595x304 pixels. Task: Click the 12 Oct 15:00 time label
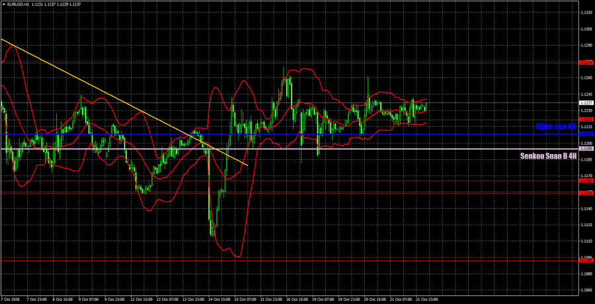coord(141,299)
